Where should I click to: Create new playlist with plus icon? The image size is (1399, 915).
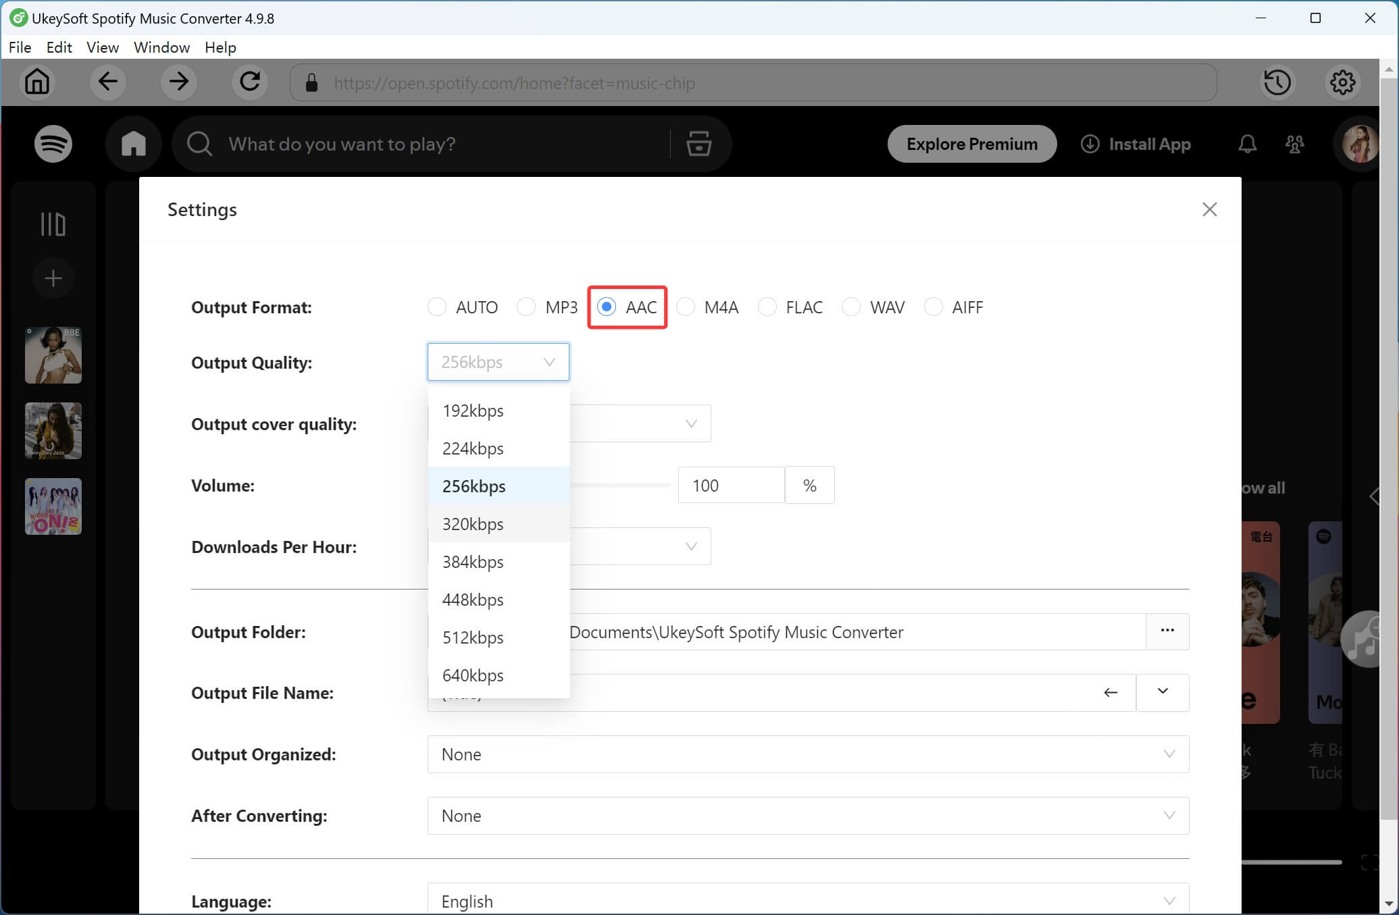tap(53, 278)
